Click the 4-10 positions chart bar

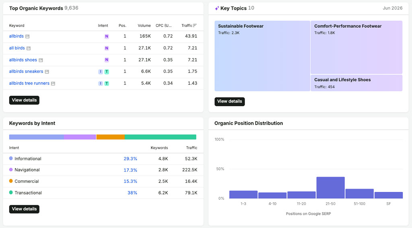click(x=272, y=195)
